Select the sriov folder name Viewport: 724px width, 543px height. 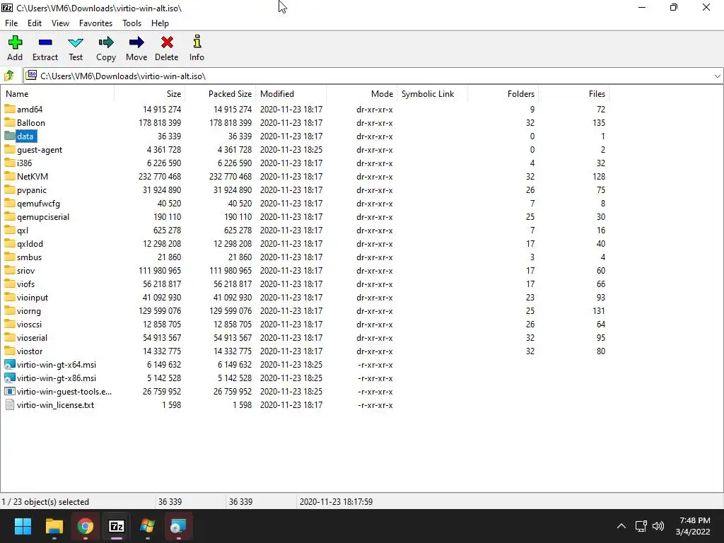pos(25,270)
